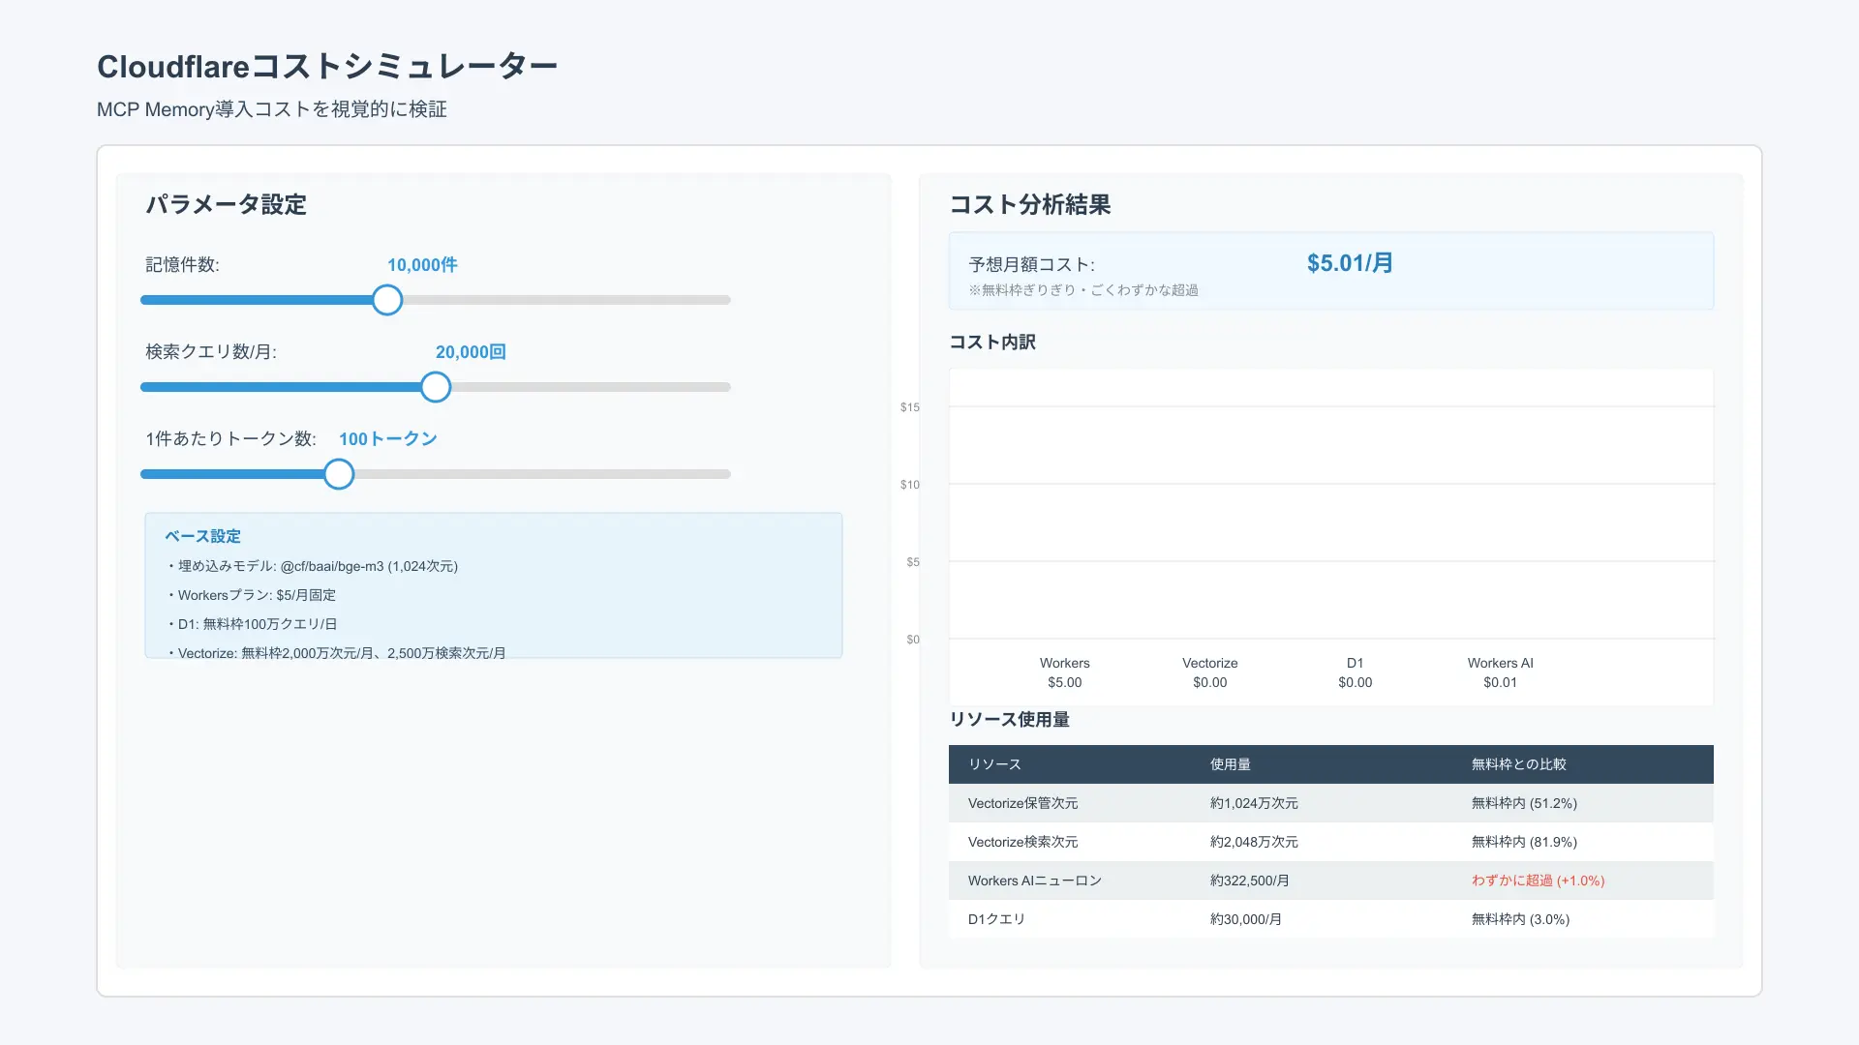Click the コスト分析結果 heading

tap(1029, 205)
